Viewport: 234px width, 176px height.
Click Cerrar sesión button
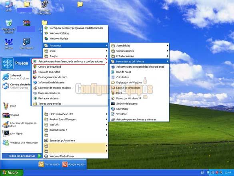coord(49,164)
